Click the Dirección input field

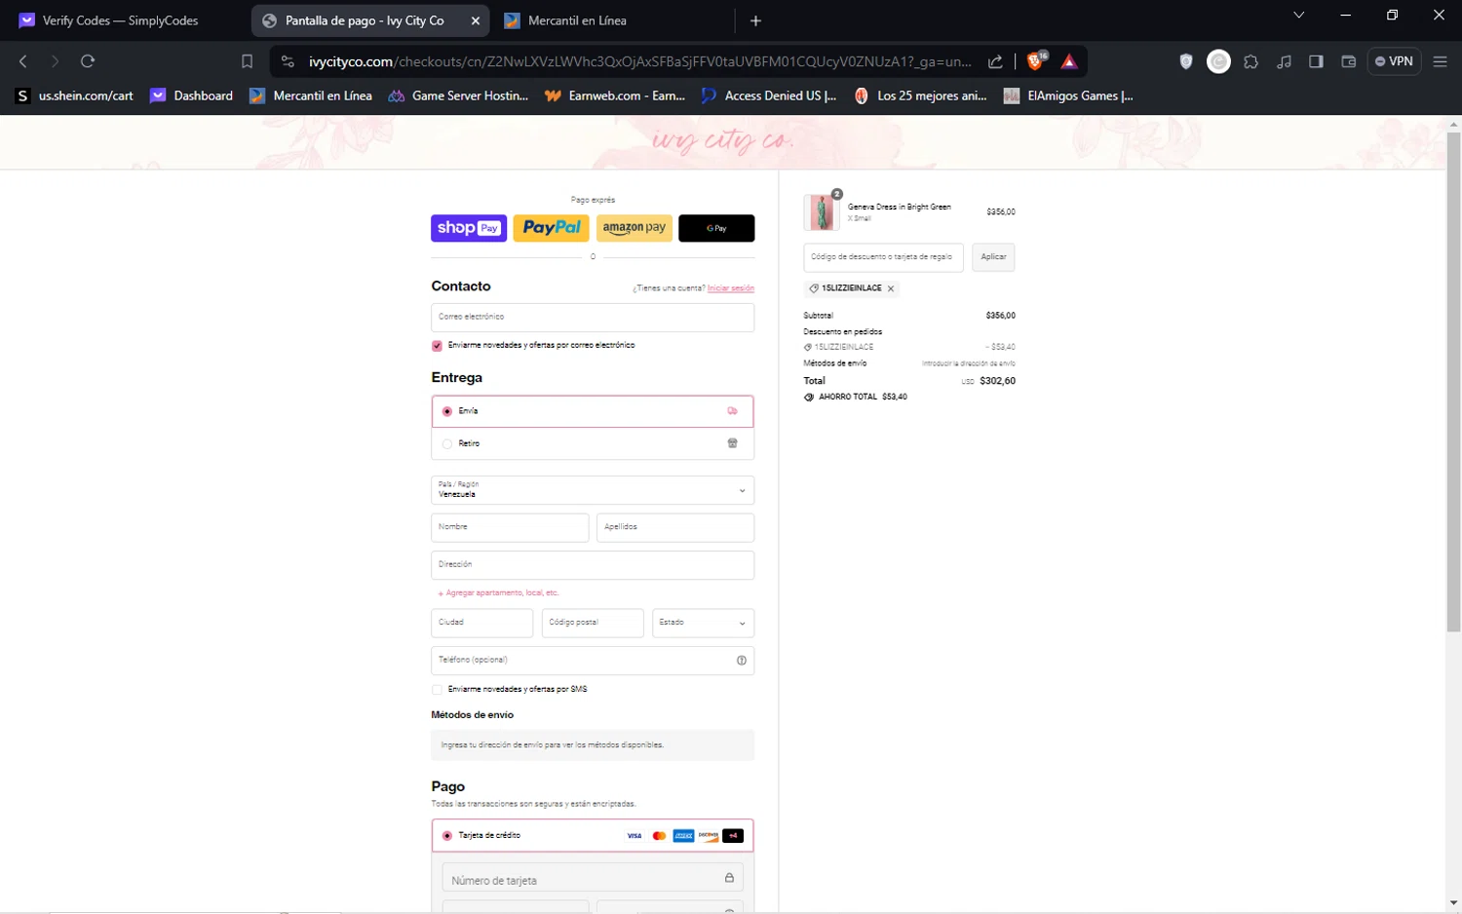point(593,565)
